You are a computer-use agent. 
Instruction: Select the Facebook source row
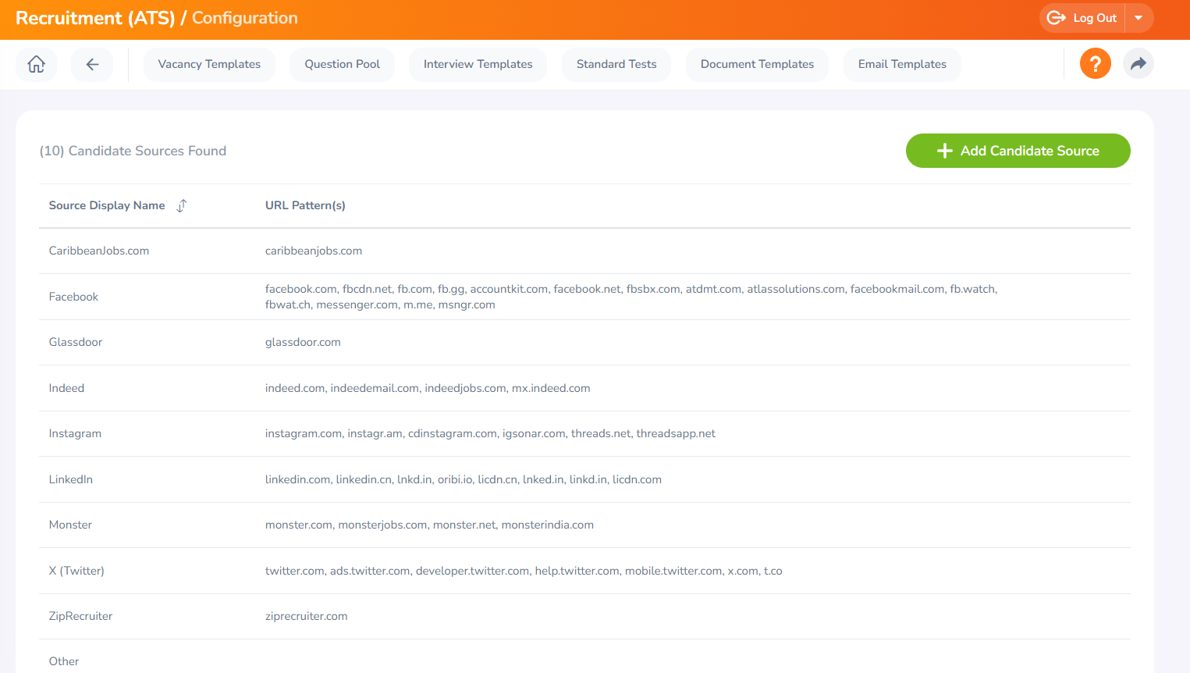73,297
